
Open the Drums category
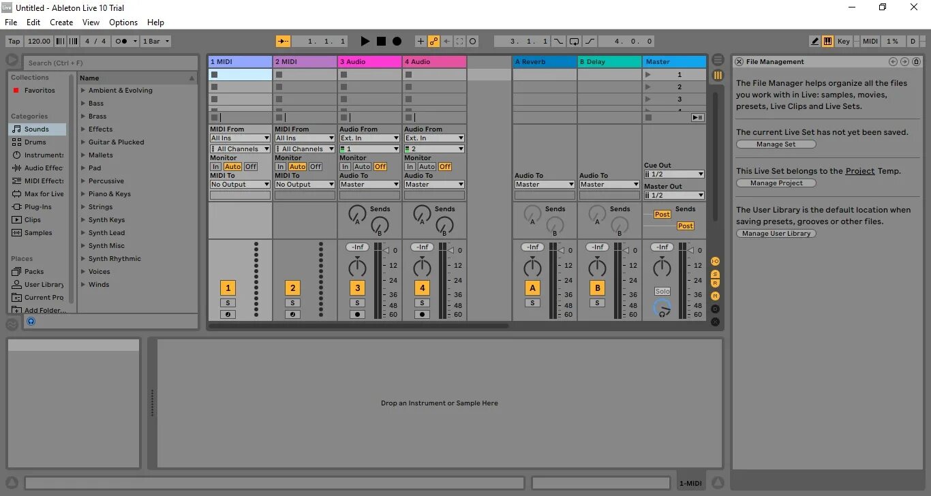pyautogui.click(x=35, y=142)
